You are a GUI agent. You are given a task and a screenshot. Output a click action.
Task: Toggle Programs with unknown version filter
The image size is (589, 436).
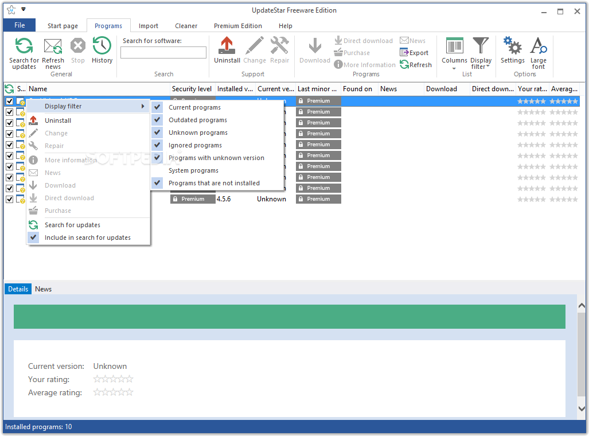[x=216, y=158]
